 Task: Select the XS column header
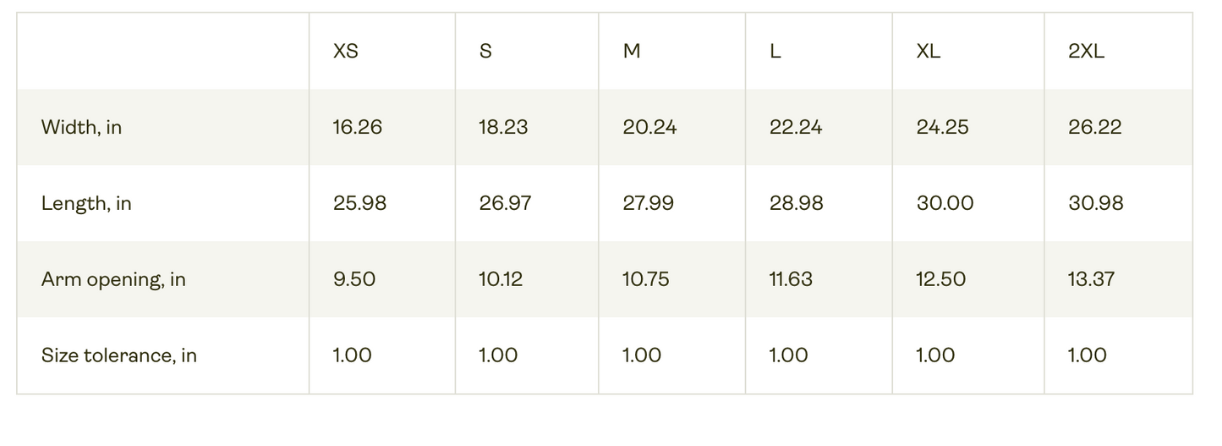coord(346,51)
